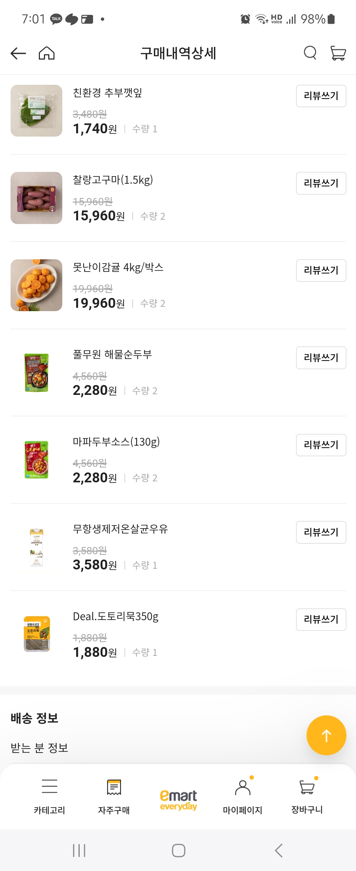Write review for 친환경 추부깻잎

(321, 96)
